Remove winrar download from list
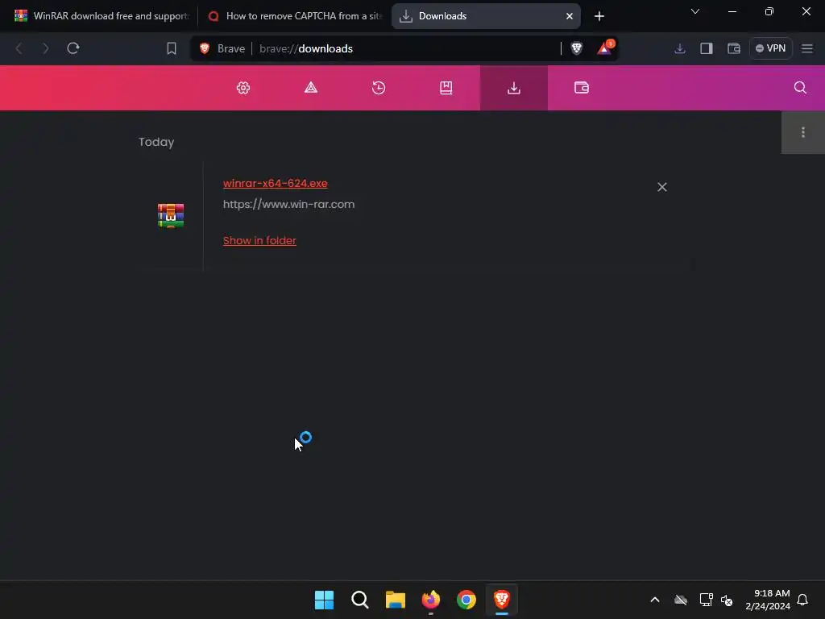Image resolution: width=825 pixels, height=619 pixels. (662, 187)
